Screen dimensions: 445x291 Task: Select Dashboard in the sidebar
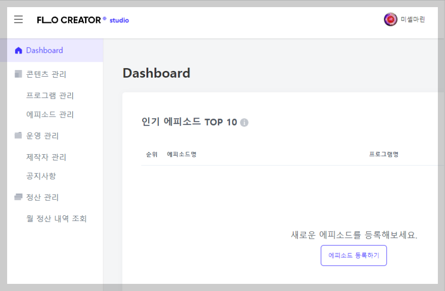(52, 50)
